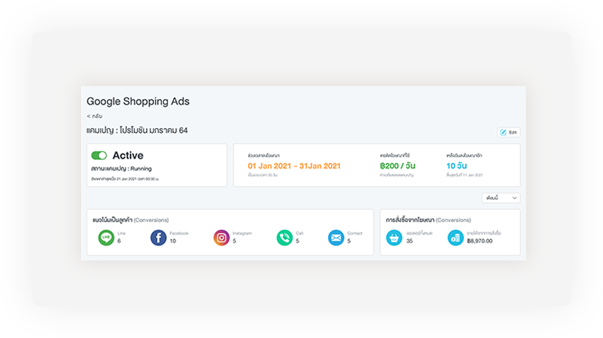Click the daily budget '฿200 / วัน'
This screenshot has width=603, height=338.
click(x=398, y=166)
